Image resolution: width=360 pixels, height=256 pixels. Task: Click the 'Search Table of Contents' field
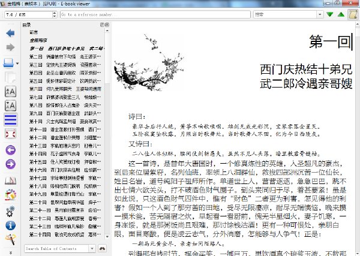pyautogui.click(x=56, y=248)
